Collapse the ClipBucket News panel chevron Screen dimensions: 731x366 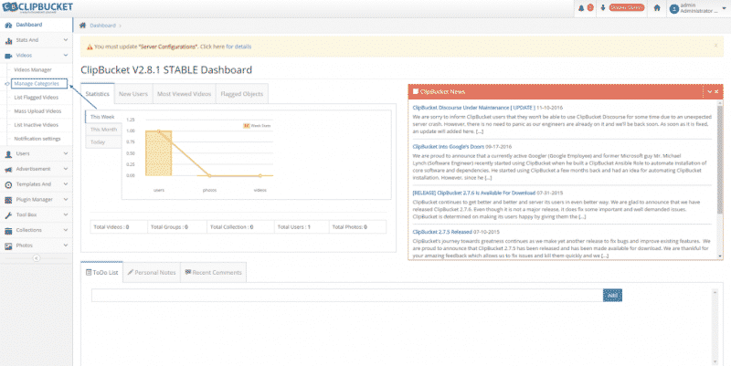(x=708, y=91)
